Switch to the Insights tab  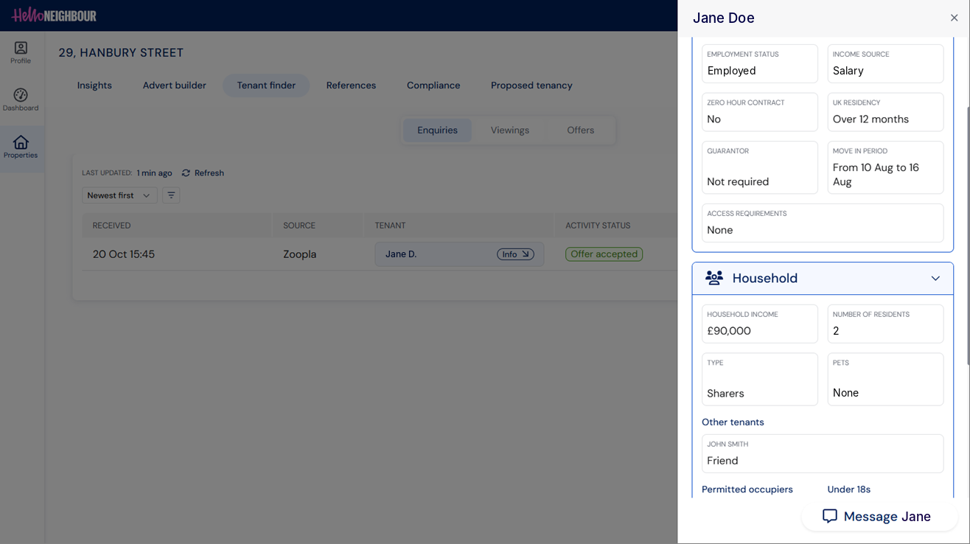click(x=94, y=86)
